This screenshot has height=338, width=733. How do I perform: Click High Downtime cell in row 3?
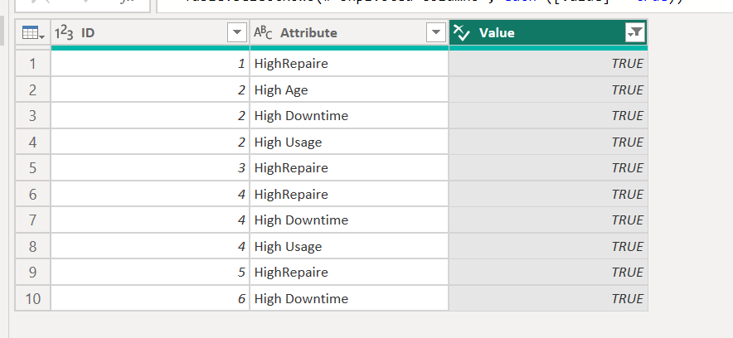tap(349, 116)
